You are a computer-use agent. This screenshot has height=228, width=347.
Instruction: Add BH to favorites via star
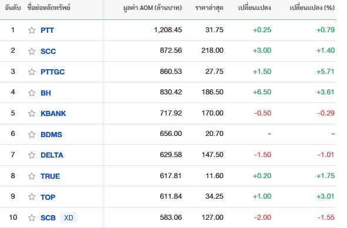(x=32, y=93)
